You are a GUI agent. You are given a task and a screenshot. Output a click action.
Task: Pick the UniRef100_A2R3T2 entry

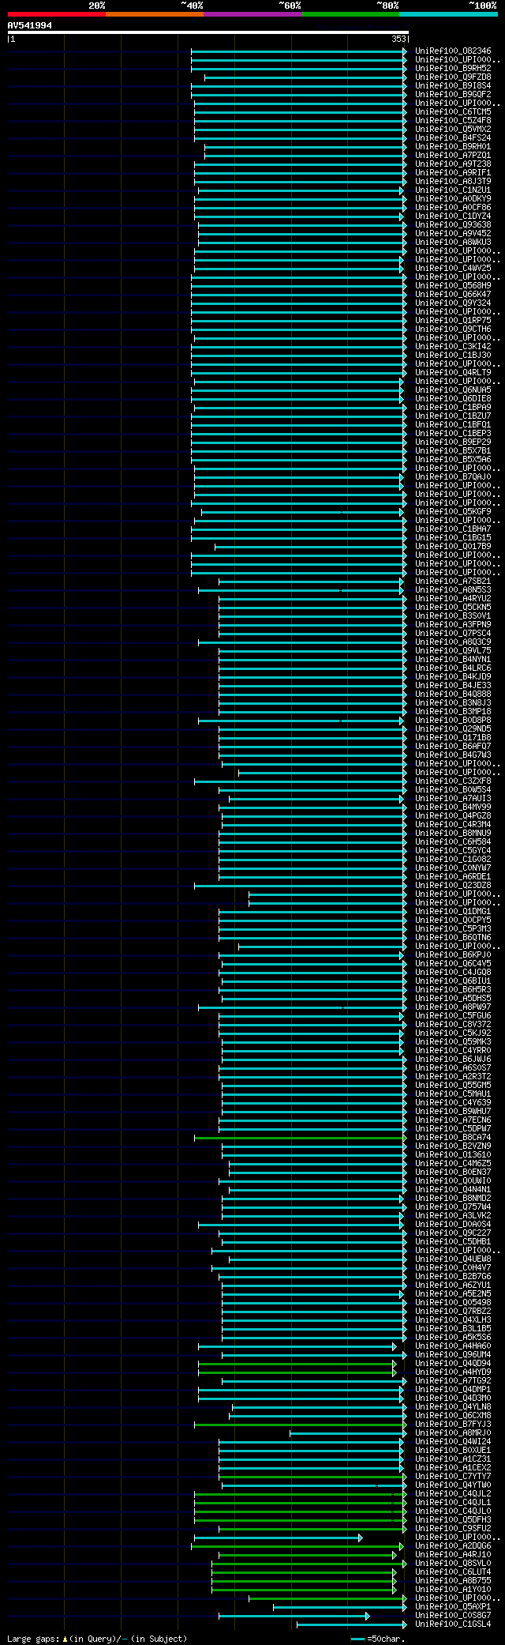pos(453,1077)
